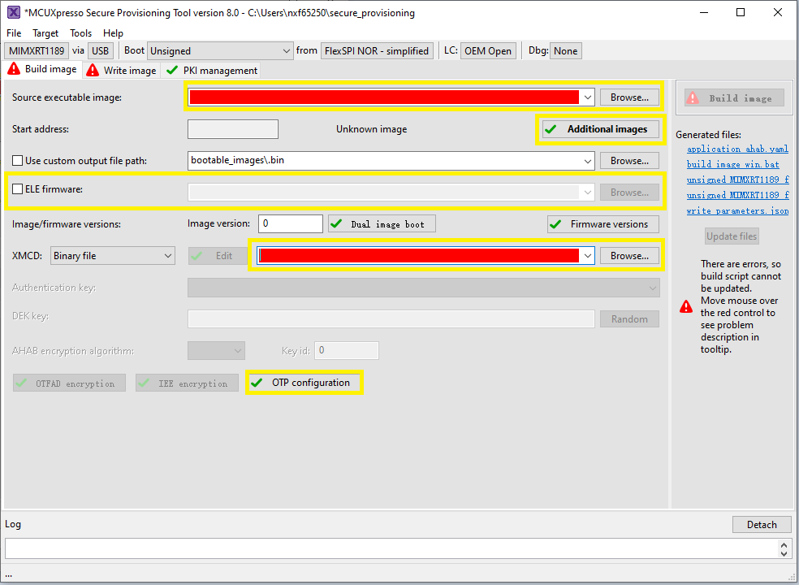Switch to the Write image tab
This screenshot has width=799, height=585.
pos(122,71)
